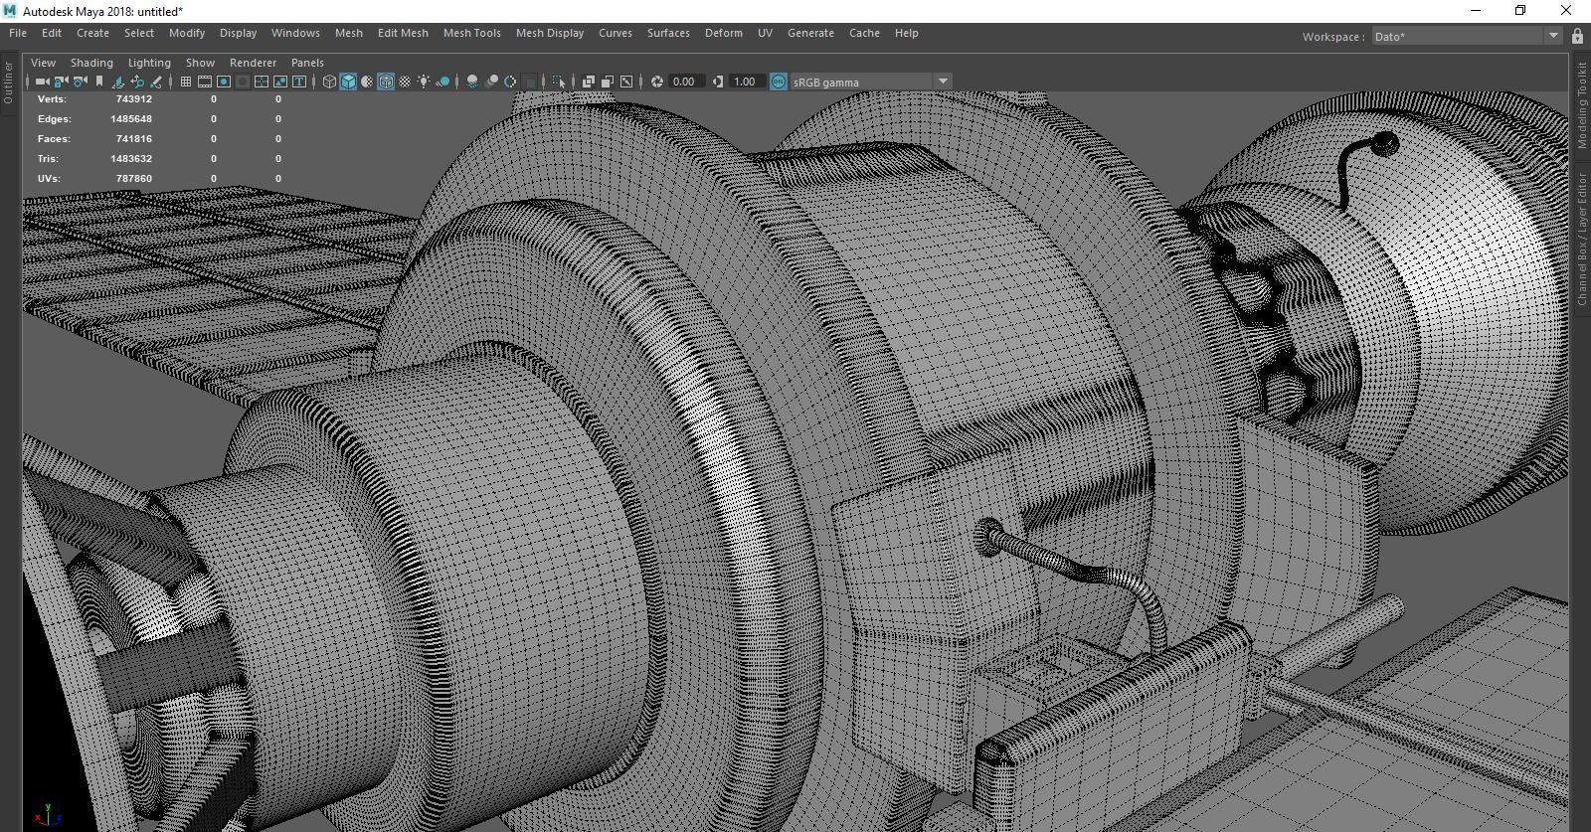This screenshot has width=1591, height=832.
Task: Open the Edit Mesh menu
Action: (x=403, y=33)
